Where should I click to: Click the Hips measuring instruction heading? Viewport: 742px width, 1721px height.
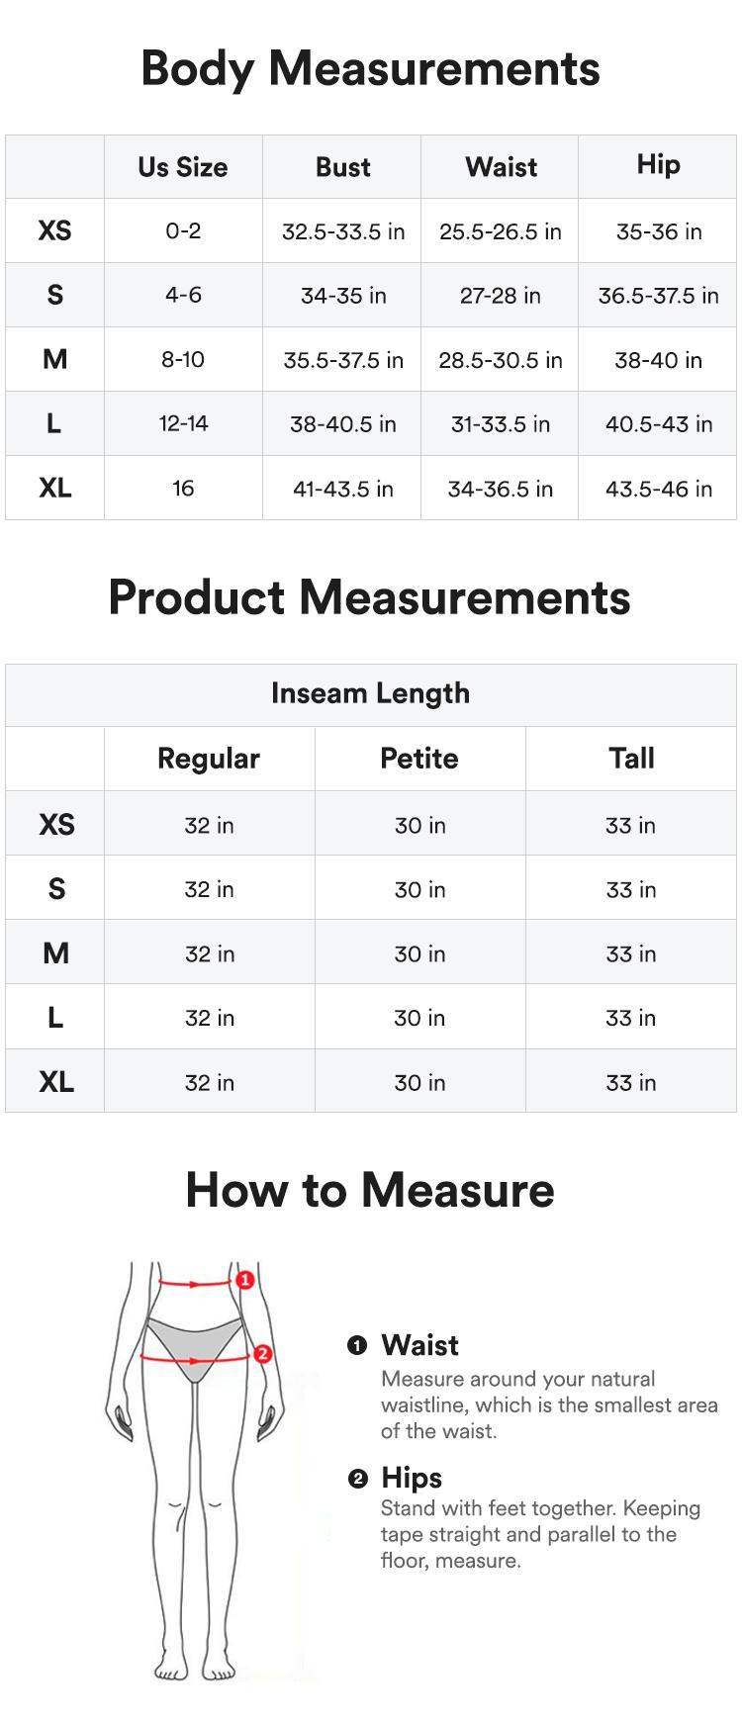[412, 1478]
